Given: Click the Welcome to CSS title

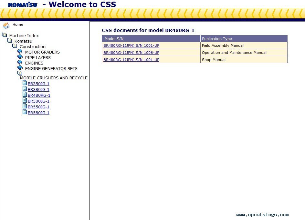Looking at the screenshot, I should (82, 4).
